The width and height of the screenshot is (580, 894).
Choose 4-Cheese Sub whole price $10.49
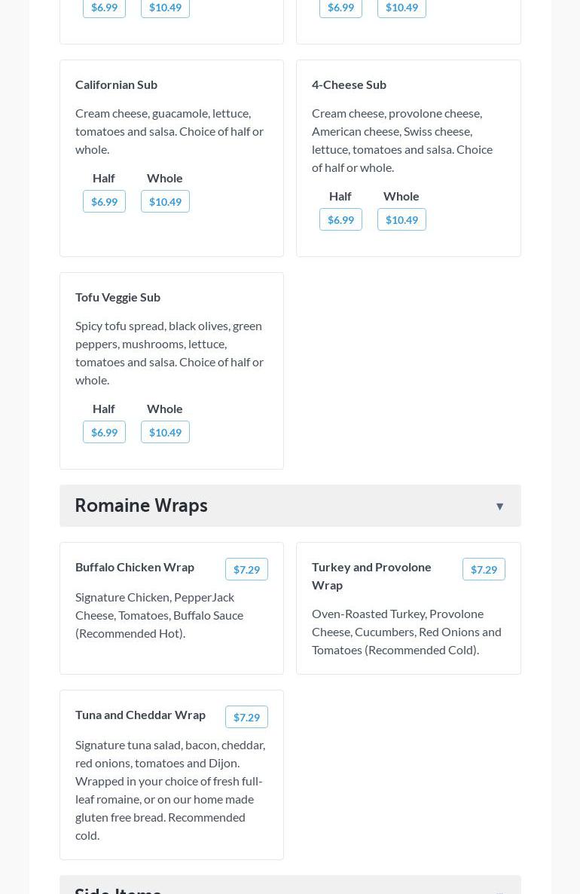coord(401,219)
